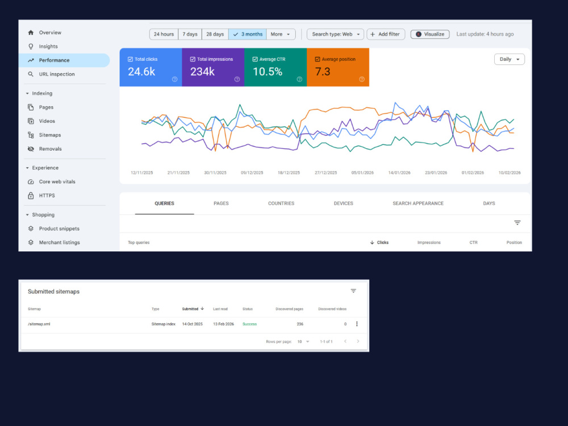Click the HTTPS padlock icon
Image resolution: width=568 pixels, height=426 pixels.
(31, 196)
